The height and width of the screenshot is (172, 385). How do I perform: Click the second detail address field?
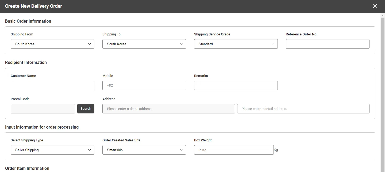[303, 109]
